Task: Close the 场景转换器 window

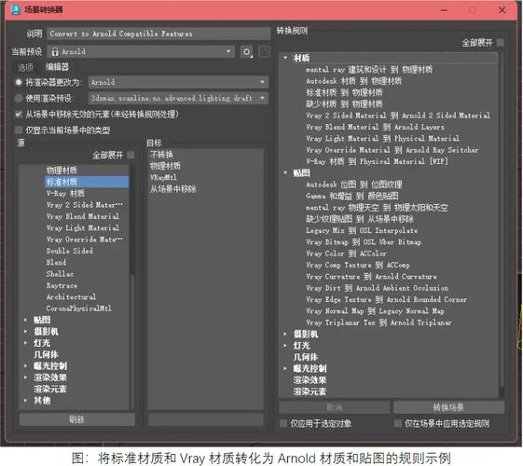Action: click(502, 10)
